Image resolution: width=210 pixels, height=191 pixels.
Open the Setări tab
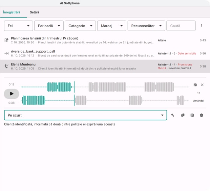coord(34,12)
